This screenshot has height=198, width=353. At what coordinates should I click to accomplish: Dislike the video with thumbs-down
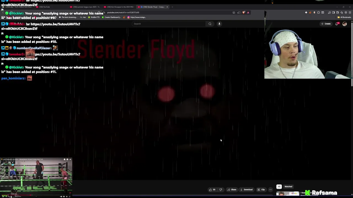tap(220, 189)
